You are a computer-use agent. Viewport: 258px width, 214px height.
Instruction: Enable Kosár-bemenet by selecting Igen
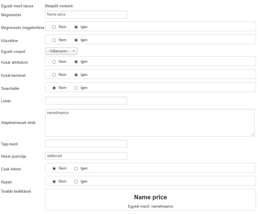(76, 75)
